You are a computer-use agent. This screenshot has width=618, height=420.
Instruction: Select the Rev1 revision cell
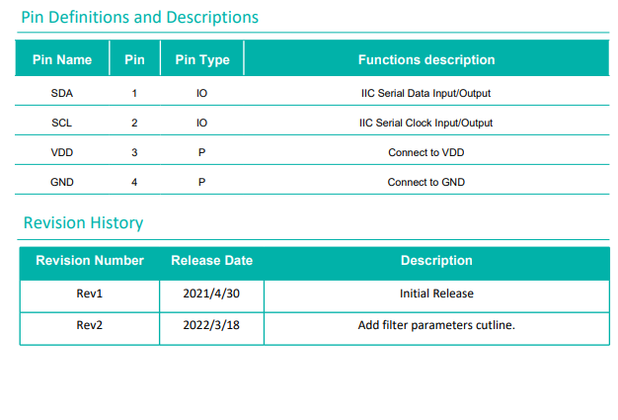click(x=90, y=294)
